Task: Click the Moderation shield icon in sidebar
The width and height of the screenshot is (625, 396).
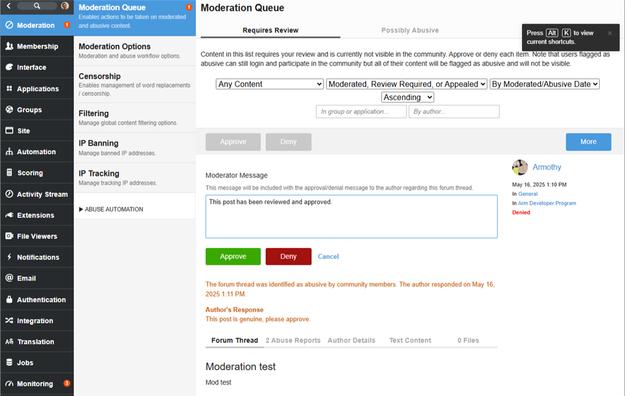Action: 9,25
